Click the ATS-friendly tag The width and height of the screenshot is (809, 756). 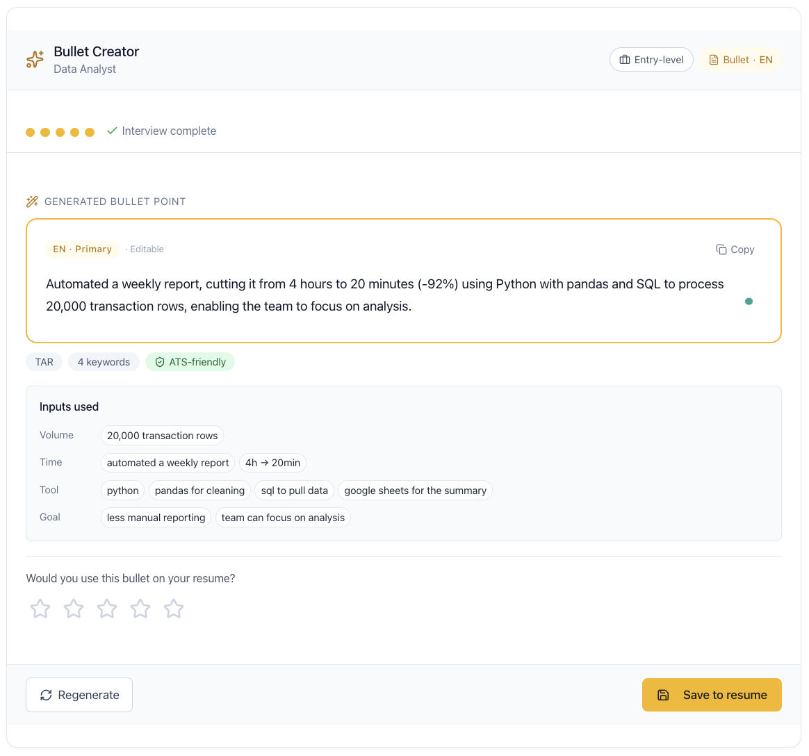pos(190,362)
